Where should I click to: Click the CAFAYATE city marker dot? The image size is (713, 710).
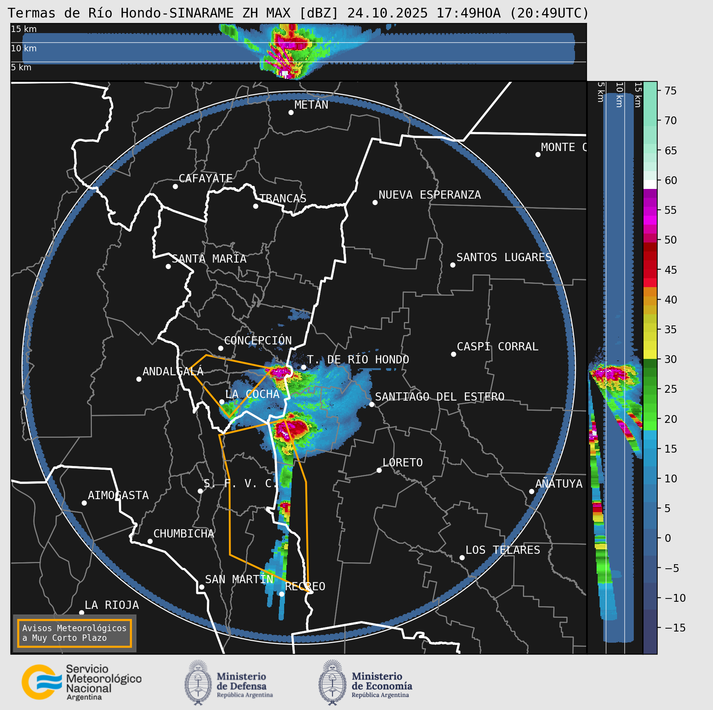175,186
